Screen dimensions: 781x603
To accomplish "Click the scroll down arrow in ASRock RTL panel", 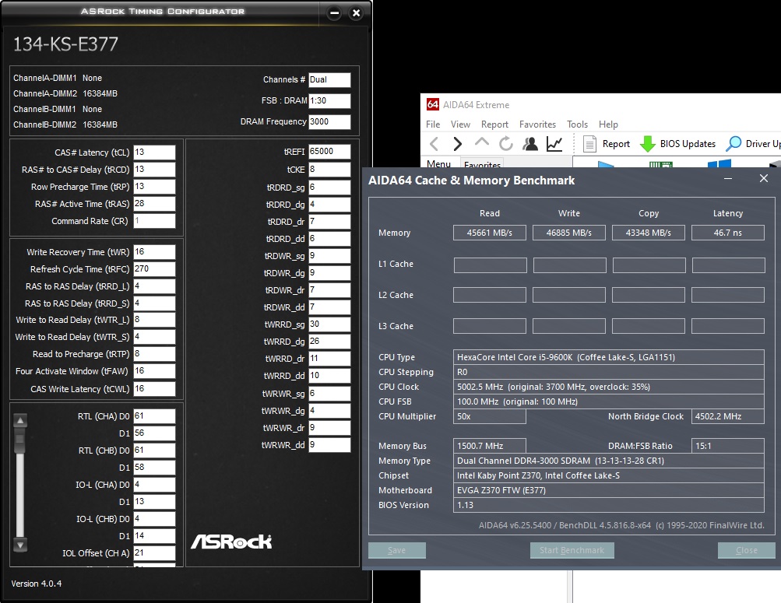I will [x=20, y=545].
